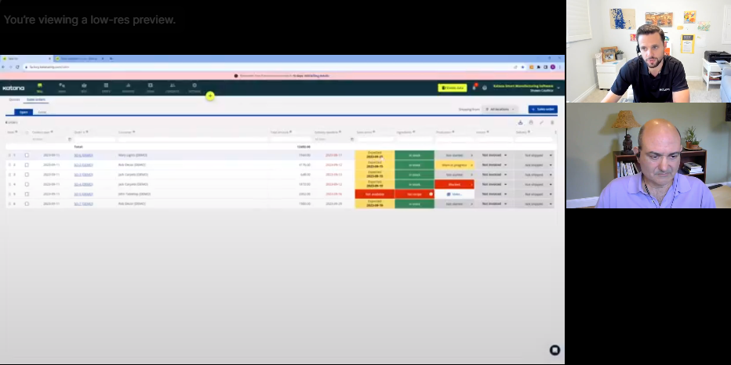Click the delete trash icon above the table
The width and height of the screenshot is (731, 365).
pos(552,122)
